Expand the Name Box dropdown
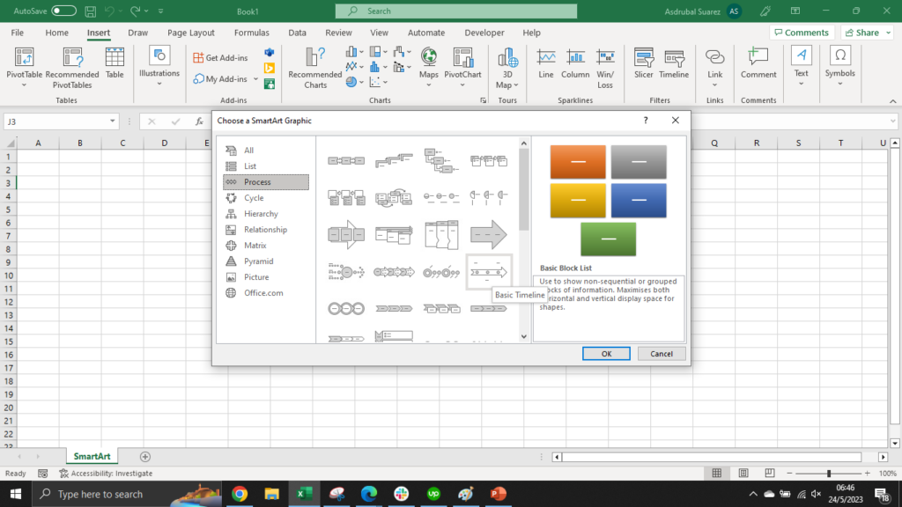Viewport: 902px width, 507px height. click(111, 121)
